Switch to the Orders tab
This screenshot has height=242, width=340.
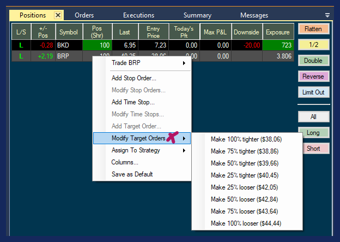[x=84, y=15]
